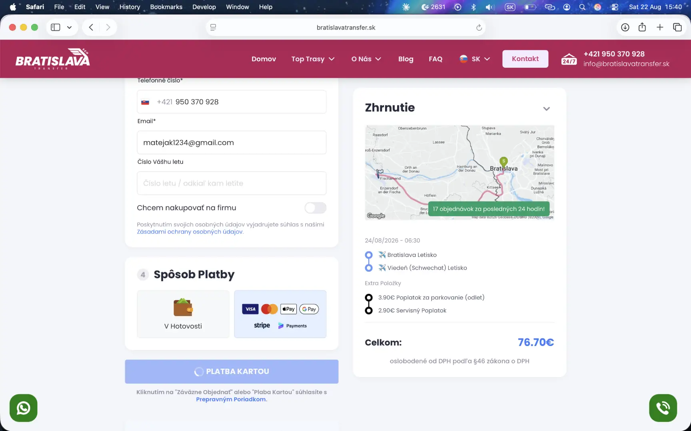This screenshot has width=691, height=431.
Task: Open the FAQ nav link
Action: 435,59
